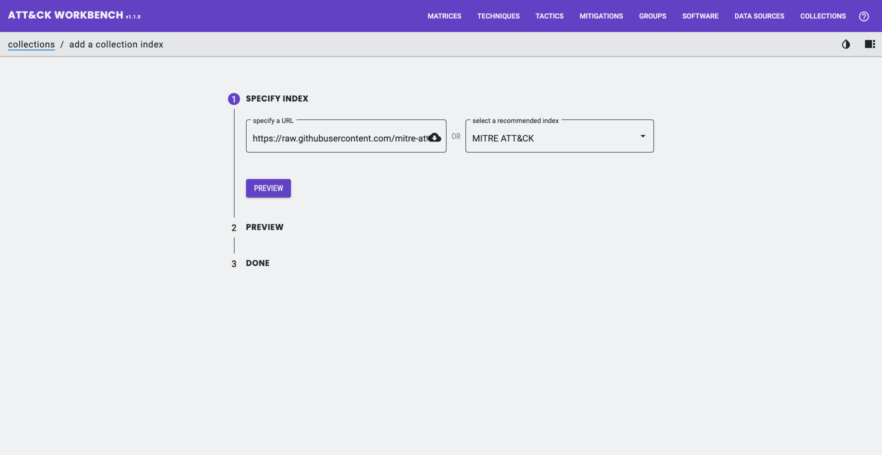The image size is (882, 455).
Task: Toggle the sidebar panel icon
Action: tap(869, 44)
